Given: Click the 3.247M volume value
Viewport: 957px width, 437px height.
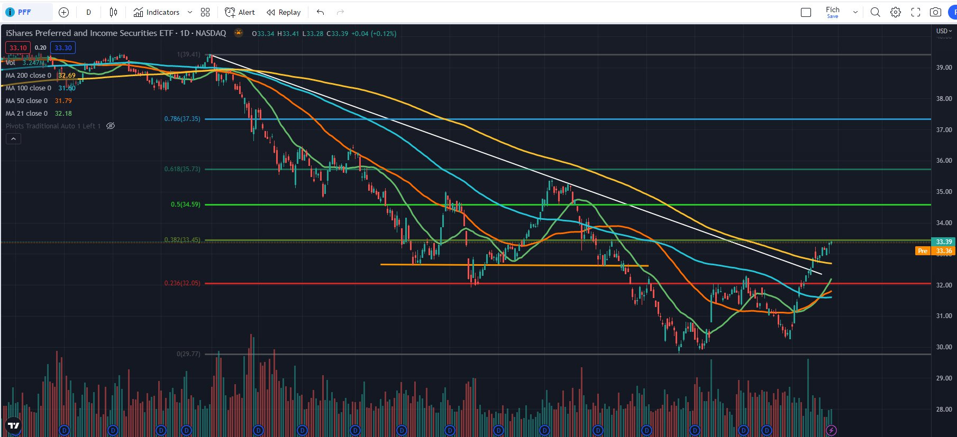Looking at the screenshot, I should 34,63.
